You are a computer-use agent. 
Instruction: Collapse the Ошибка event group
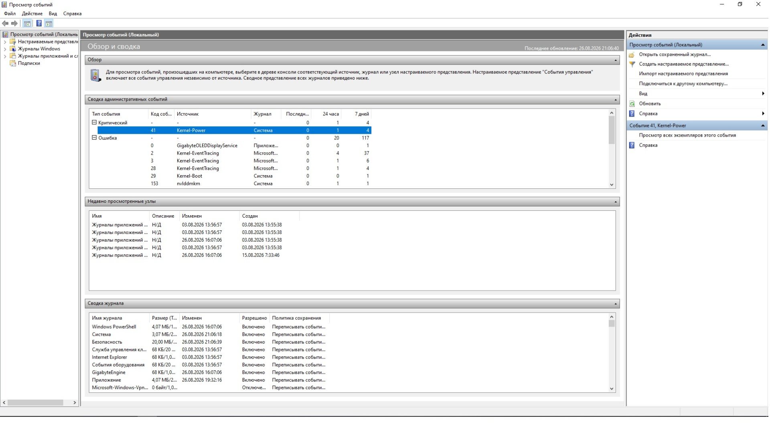pyautogui.click(x=94, y=138)
